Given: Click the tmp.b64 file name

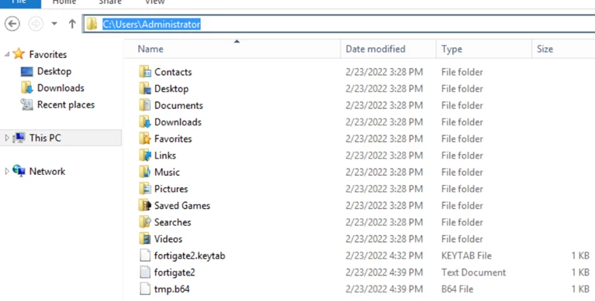Looking at the screenshot, I should tap(172, 289).
